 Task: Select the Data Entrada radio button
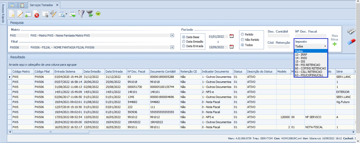[x=184, y=46]
